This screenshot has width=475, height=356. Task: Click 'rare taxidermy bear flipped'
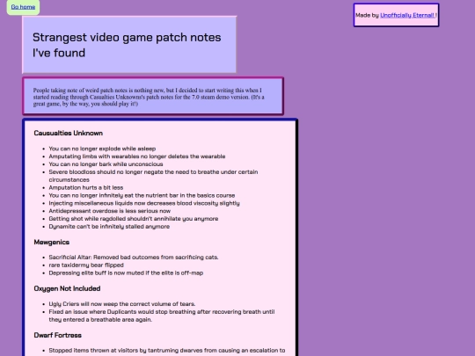pyautogui.click(x=86, y=265)
